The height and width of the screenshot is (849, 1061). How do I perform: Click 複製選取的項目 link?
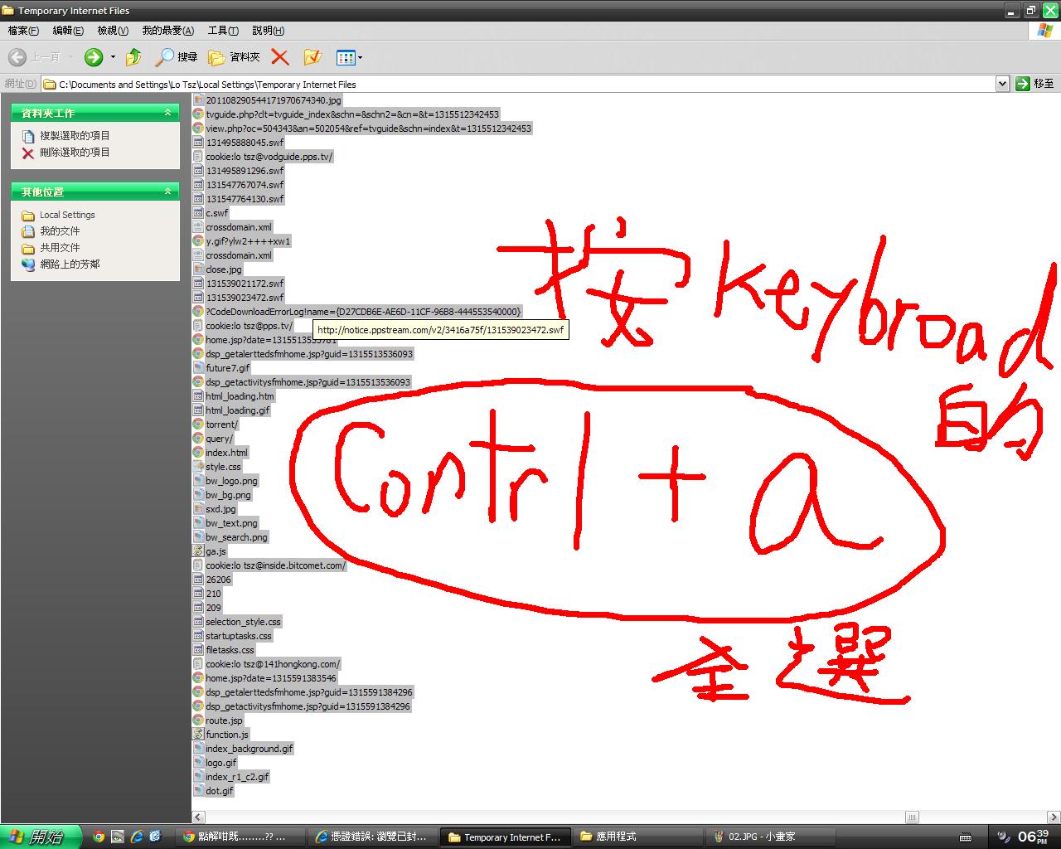coord(75,136)
